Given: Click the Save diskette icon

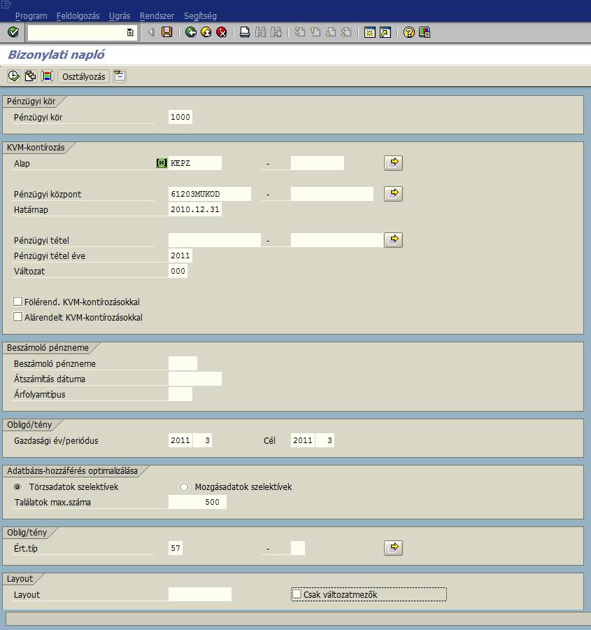Looking at the screenshot, I should [x=166, y=32].
